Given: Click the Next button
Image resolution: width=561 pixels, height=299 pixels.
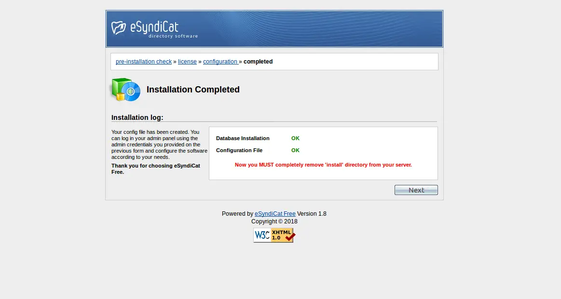Looking at the screenshot, I should click(x=416, y=190).
